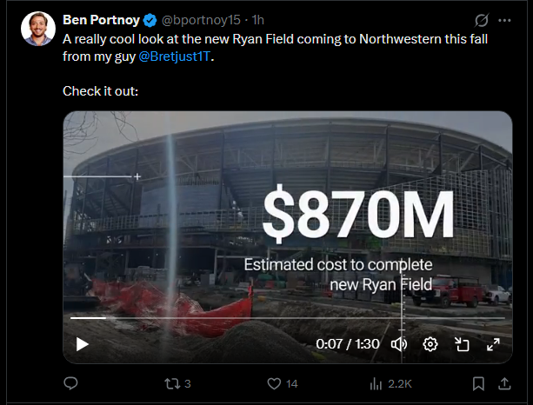Share the post via share icon
Viewport: 533px width, 405px height.
(x=504, y=382)
